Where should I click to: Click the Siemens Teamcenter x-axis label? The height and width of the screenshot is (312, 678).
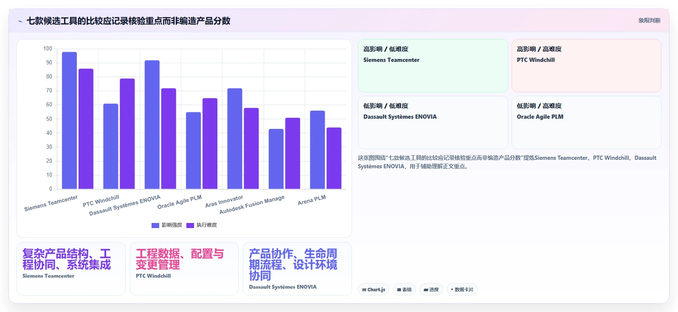(x=51, y=203)
